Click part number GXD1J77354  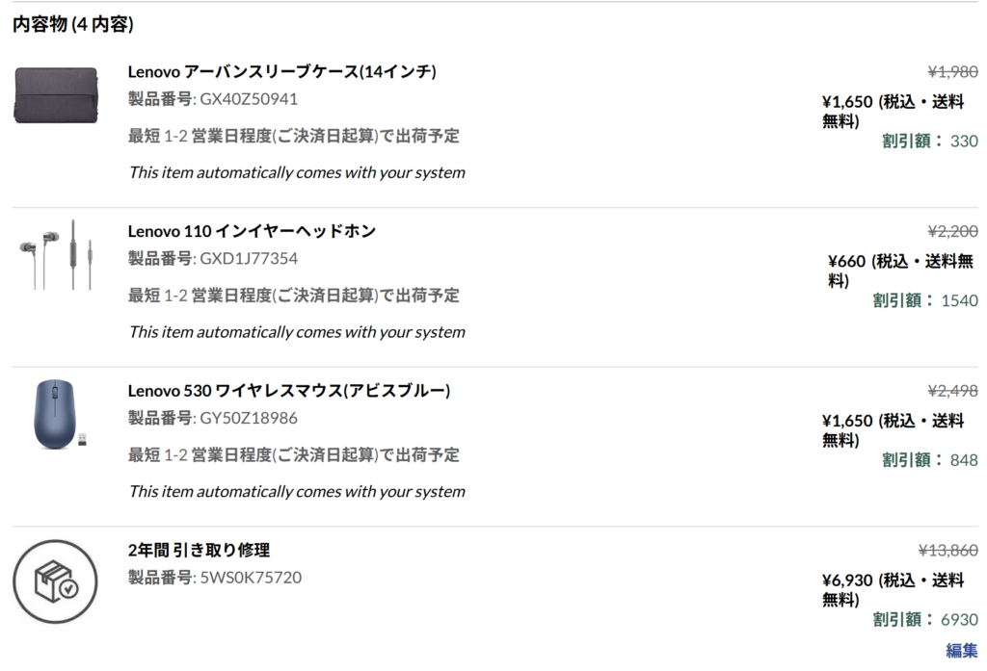(249, 258)
